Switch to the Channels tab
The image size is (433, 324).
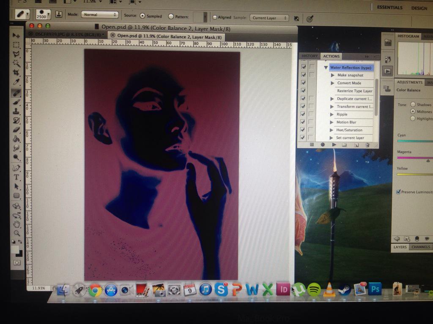421,247
